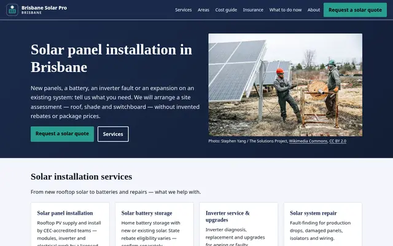Click the 'New panels, a battery' hero paragraph
The height and width of the screenshot is (246, 393).
[115, 102]
